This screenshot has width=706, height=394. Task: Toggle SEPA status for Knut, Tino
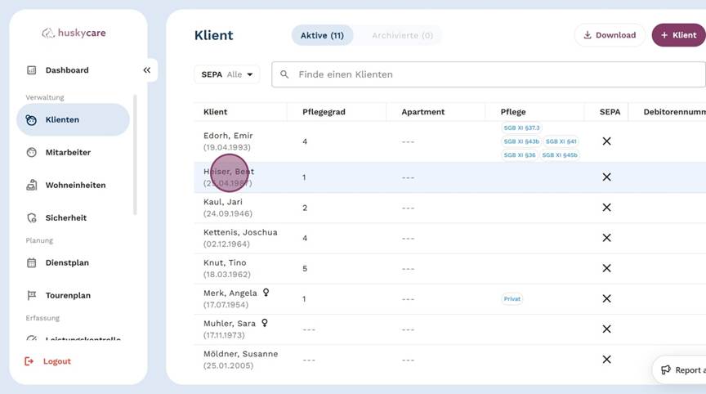(x=606, y=268)
